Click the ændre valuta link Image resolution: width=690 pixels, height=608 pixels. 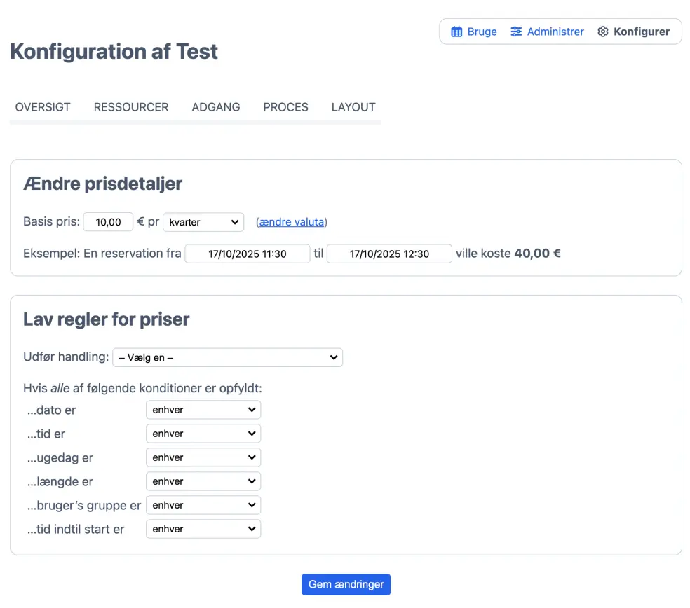292,222
